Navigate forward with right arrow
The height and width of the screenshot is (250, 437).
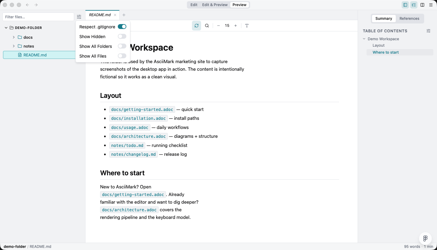coord(36,5)
